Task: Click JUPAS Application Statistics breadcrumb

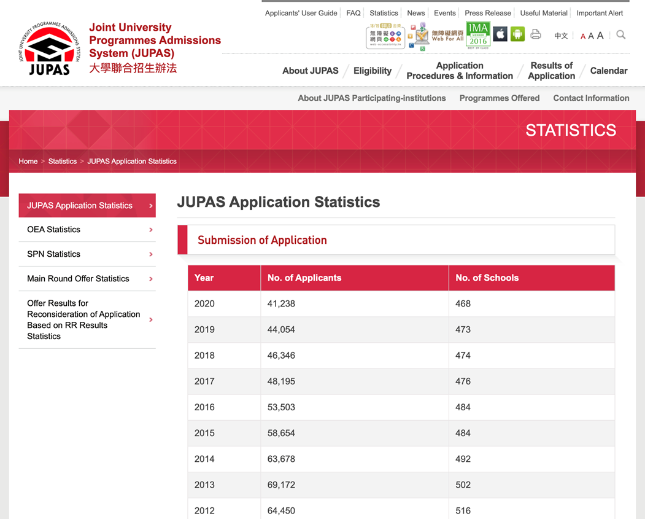Action: 132,162
